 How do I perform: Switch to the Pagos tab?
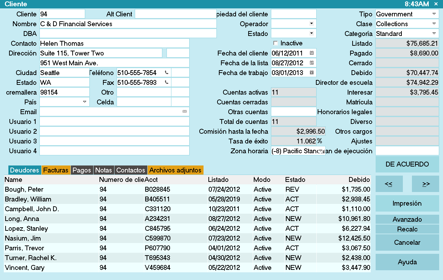coord(81,170)
